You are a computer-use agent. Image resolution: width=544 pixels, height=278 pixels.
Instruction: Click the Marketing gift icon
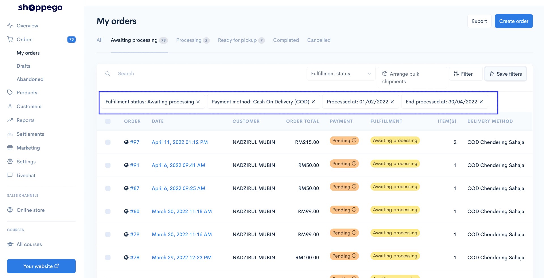pyautogui.click(x=10, y=148)
